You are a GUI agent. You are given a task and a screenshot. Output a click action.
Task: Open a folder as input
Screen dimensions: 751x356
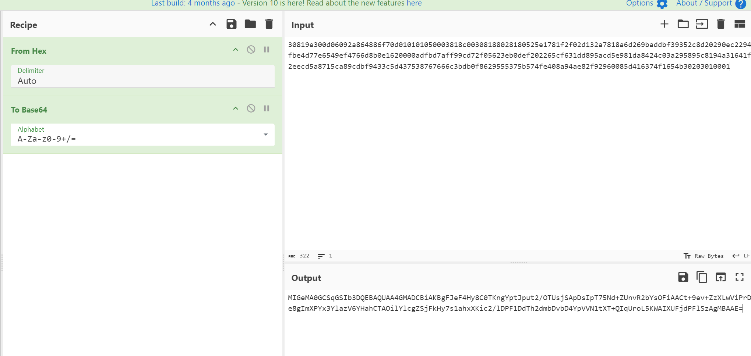click(683, 24)
